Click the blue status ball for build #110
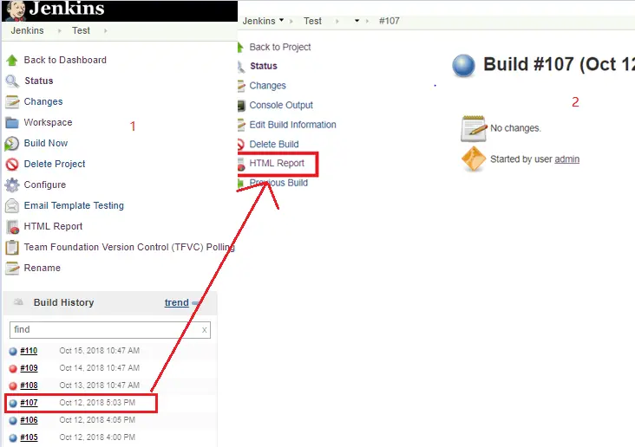This screenshot has height=447, width=635. pos(13,351)
